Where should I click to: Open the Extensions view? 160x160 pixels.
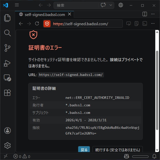[x=7, y=93]
